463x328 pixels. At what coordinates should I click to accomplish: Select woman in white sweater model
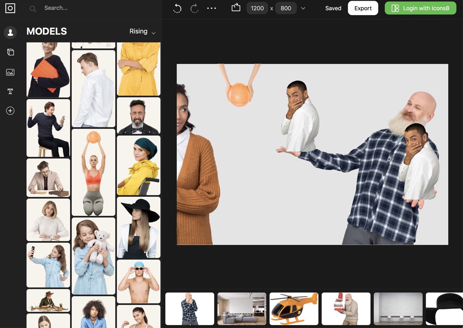point(48,220)
